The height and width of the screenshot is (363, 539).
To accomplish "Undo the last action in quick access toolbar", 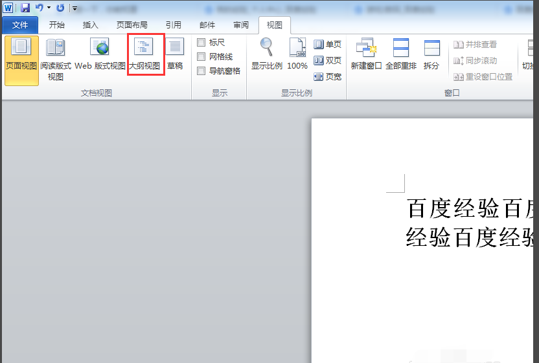I will [x=39, y=8].
